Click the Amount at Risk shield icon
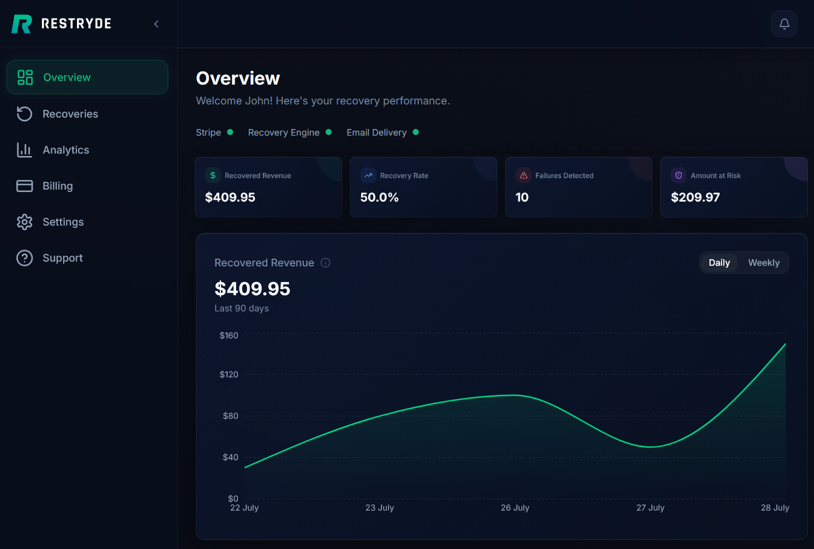814x549 pixels. (679, 175)
